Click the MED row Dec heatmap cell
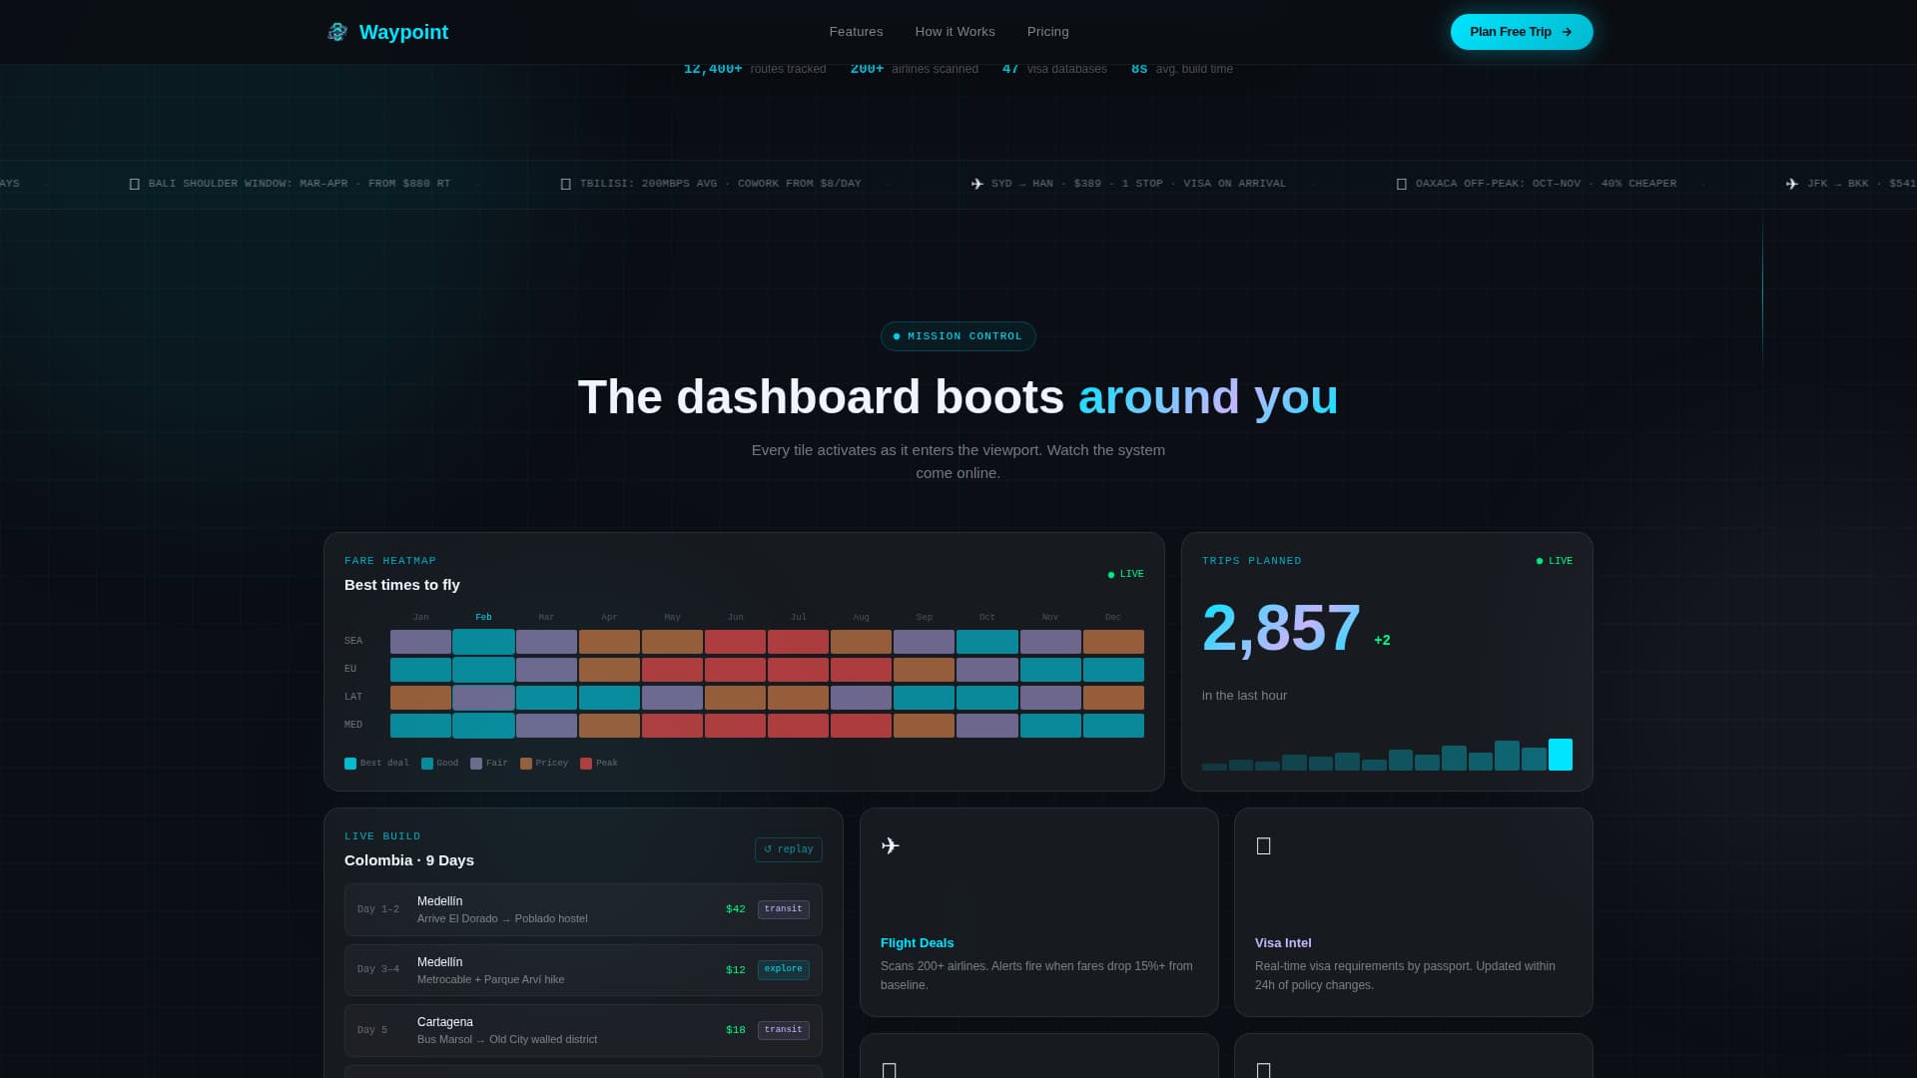The width and height of the screenshot is (1917, 1078). point(1113,726)
